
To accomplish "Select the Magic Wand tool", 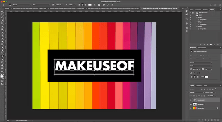I will [x=2, y=20].
